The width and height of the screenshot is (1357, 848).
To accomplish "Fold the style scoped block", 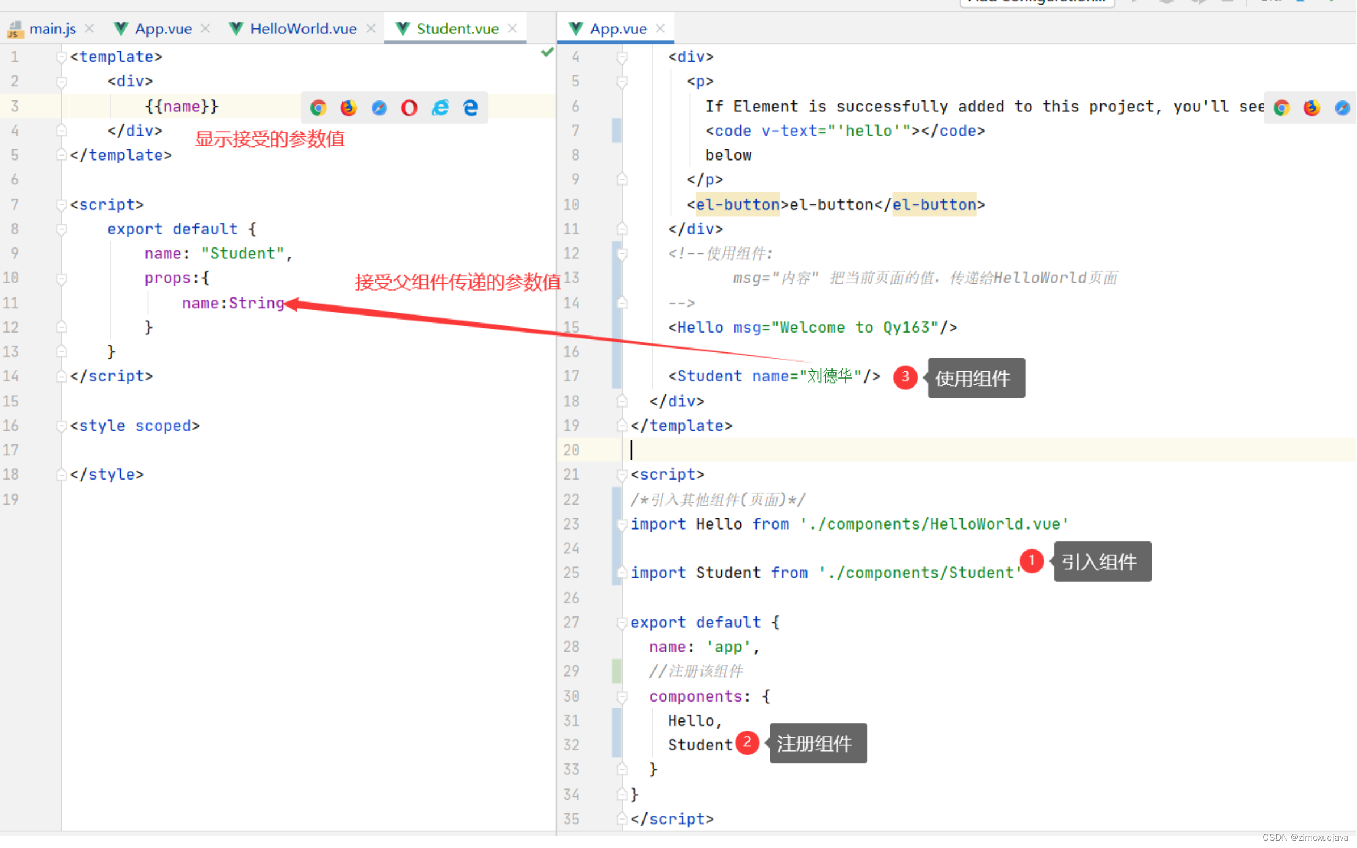I will (x=61, y=426).
